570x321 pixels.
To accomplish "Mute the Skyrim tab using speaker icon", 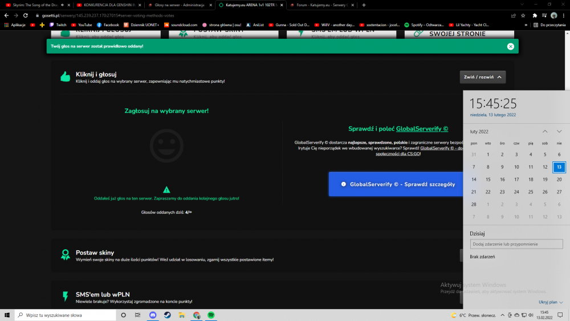I will [x=62, y=5].
